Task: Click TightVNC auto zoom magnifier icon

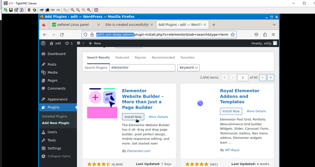Action: coord(89,10)
